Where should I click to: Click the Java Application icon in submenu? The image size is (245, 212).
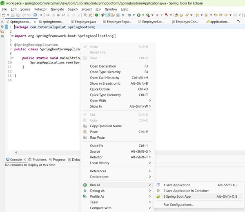click(158, 185)
